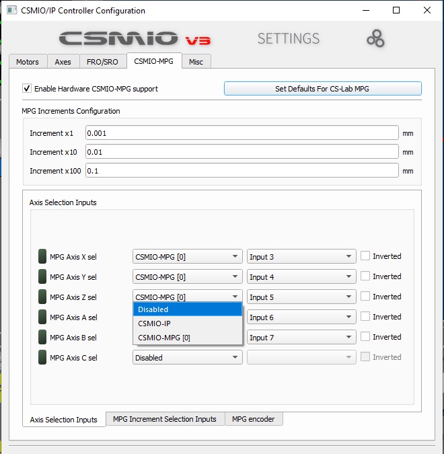Switch to the FRO/SRO tab
Viewport: 444px width, 454px height.
coord(102,62)
